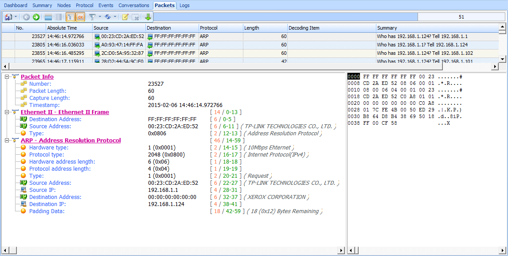Click the ARP - Address Resolution Protocol link
This screenshot has height=256, width=508.
coord(70,140)
